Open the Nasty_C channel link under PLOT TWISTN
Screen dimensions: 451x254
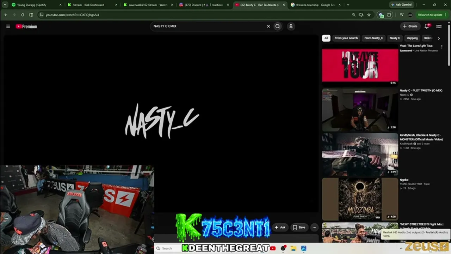tap(404, 95)
